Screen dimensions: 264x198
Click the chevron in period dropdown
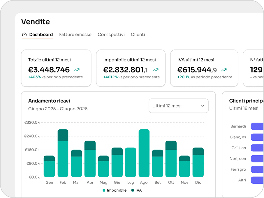coord(203,106)
